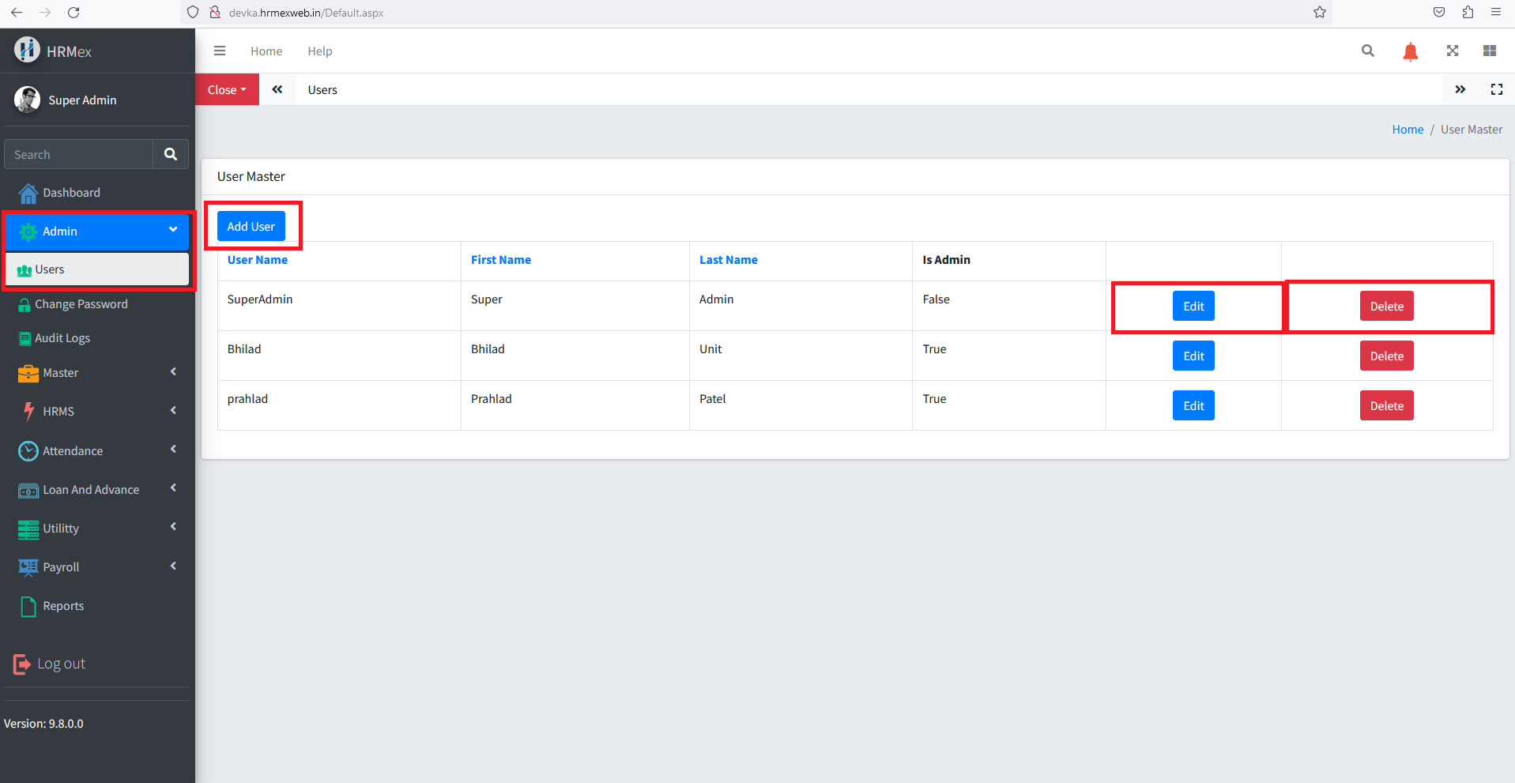Open Audit Logs from sidebar
The height and width of the screenshot is (783, 1515).
pyautogui.click(x=62, y=338)
